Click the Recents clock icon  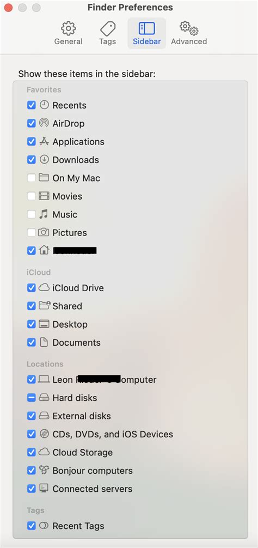click(44, 105)
